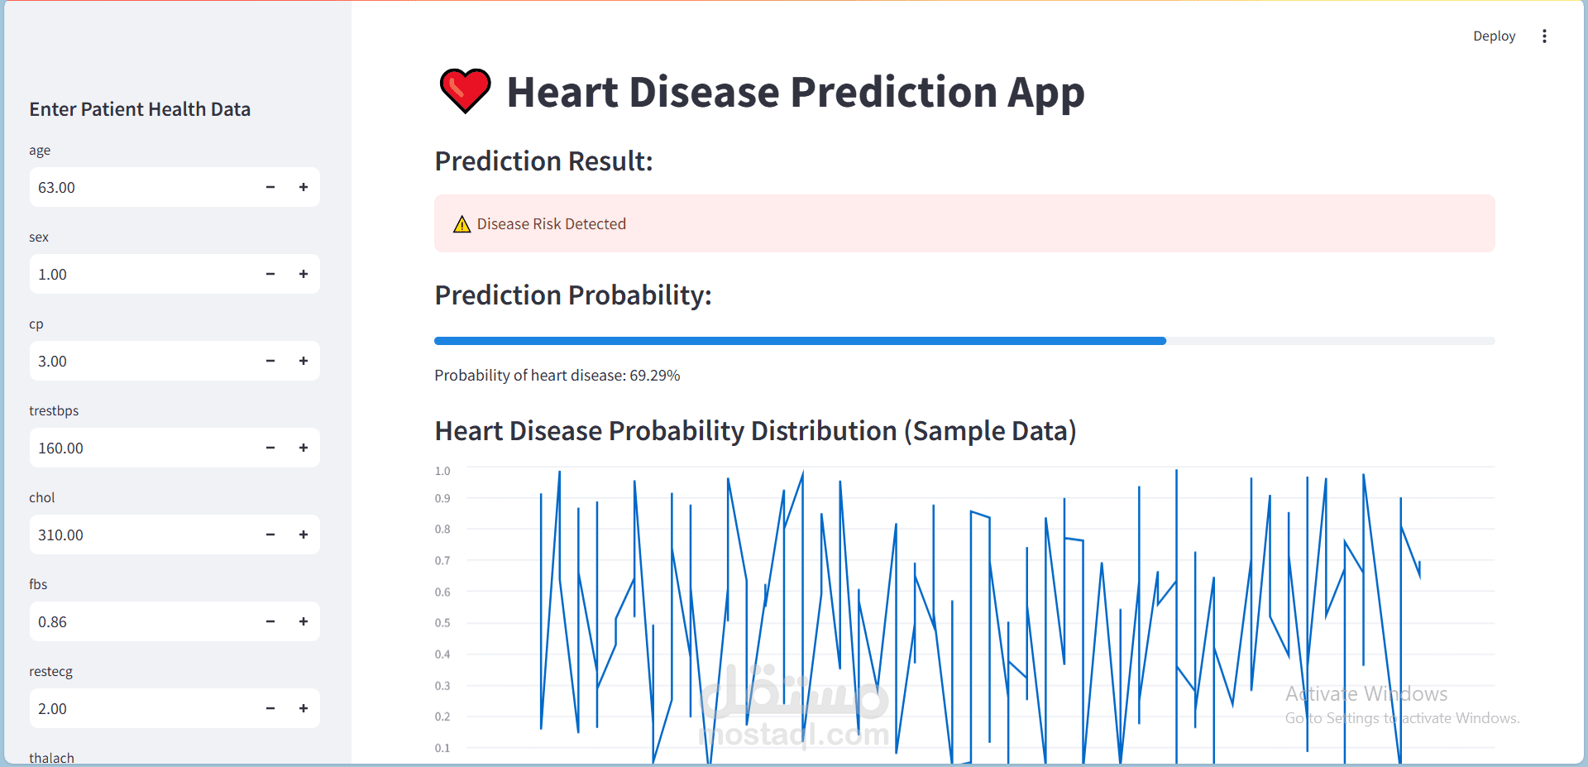1588x767 pixels.
Task: Decrement restecg value
Action: click(x=270, y=708)
